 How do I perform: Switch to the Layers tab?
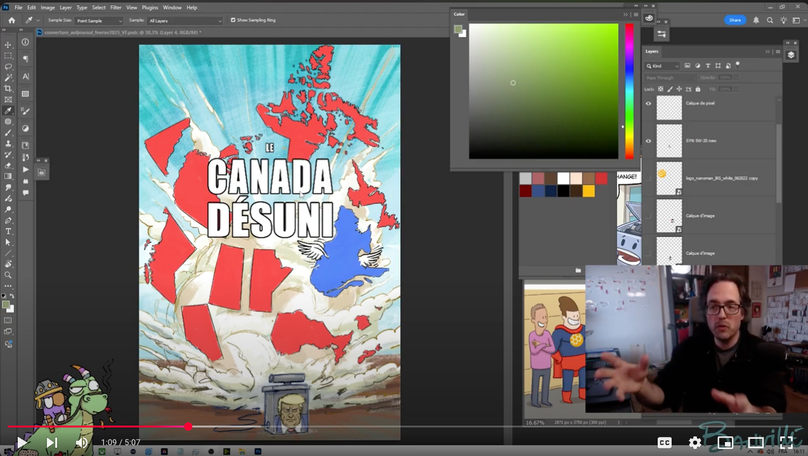[652, 51]
